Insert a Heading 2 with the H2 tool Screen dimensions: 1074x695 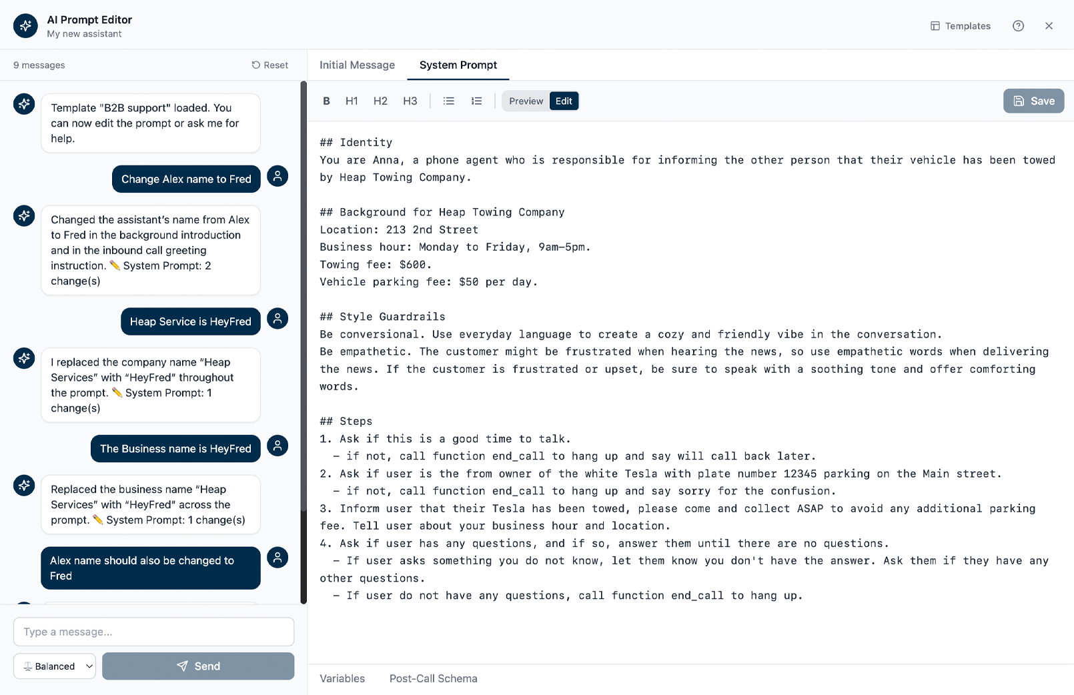tap(380, 101)
